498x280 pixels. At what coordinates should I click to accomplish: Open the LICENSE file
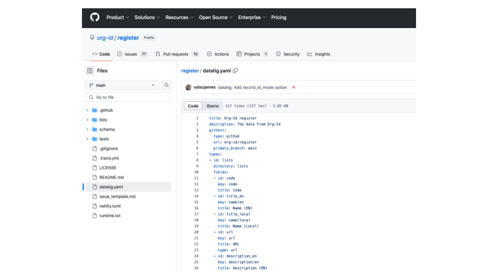pyautogui.click(x=108, y=167)
